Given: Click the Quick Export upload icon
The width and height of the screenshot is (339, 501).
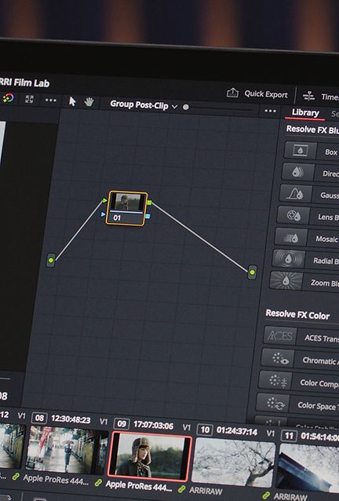Looking at the screenshot, I should 232,93.
